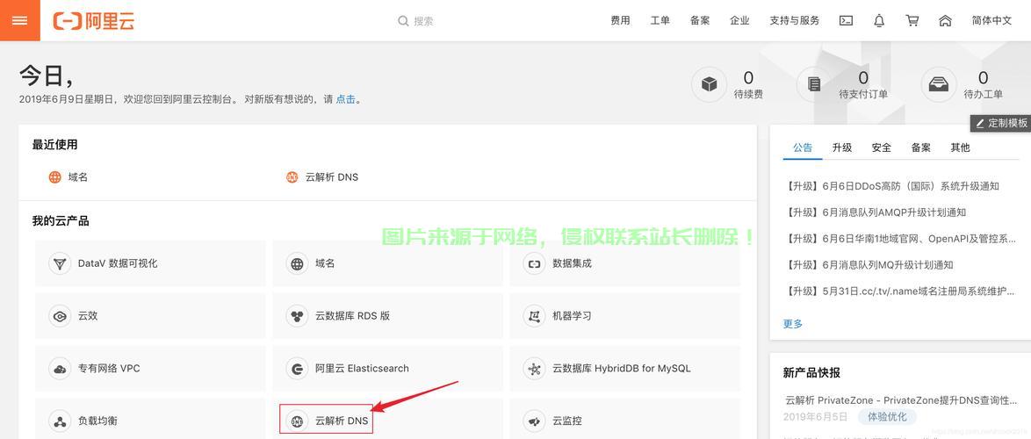
Task: Open the Cloud Shell terminal icon
Action: pyautogui.click(x=847, y=20)
